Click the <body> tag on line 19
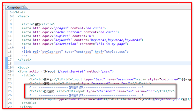194x111 pixels. click(x=24, y=68)
